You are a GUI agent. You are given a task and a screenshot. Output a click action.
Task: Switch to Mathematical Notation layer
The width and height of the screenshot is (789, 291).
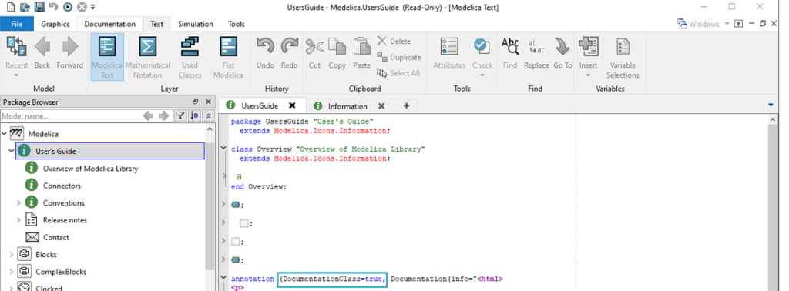147,57
